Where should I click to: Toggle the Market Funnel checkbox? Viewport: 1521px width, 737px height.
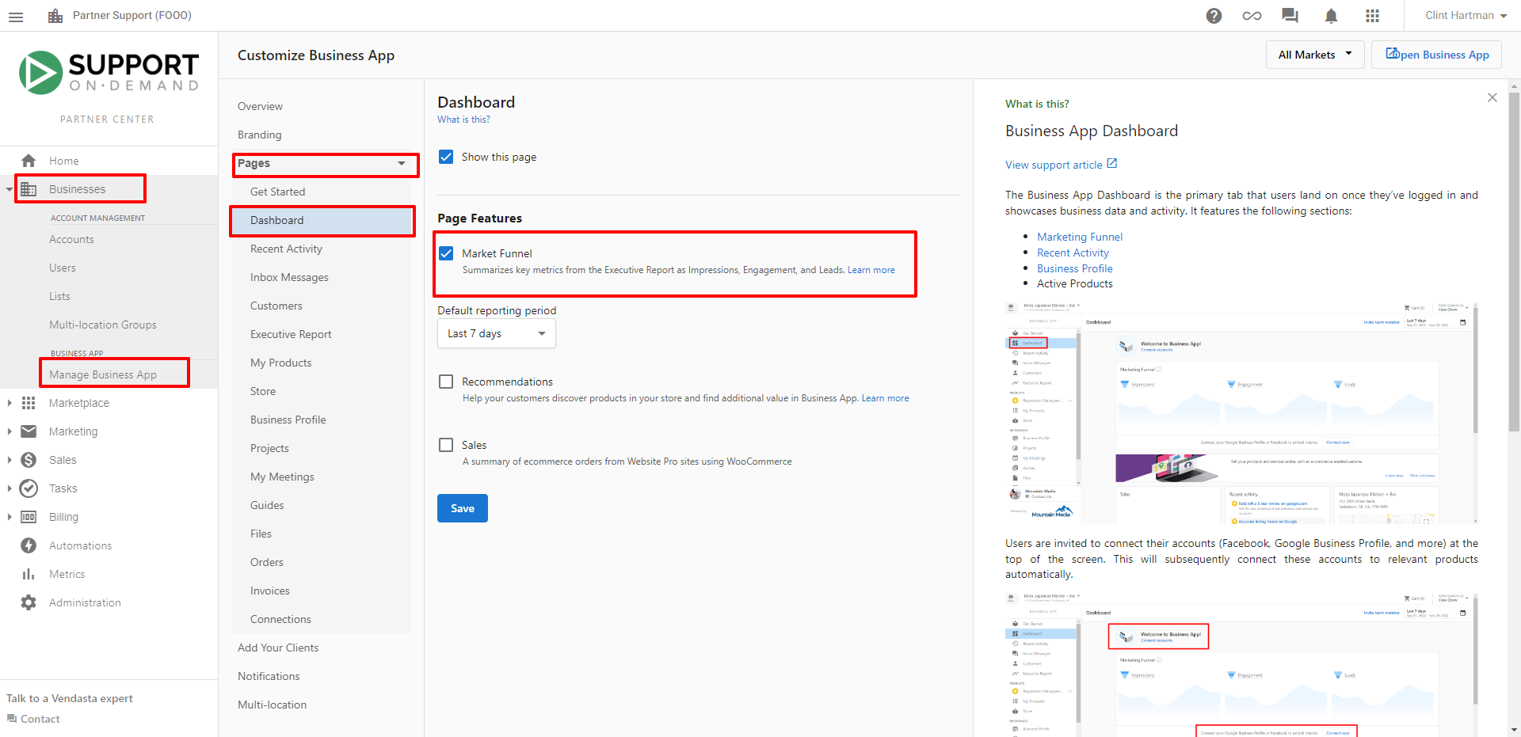point(446,253)
